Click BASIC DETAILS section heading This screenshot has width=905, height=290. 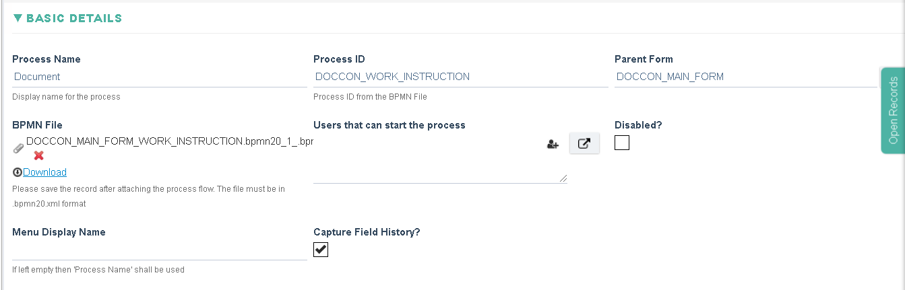click(74, 18)
